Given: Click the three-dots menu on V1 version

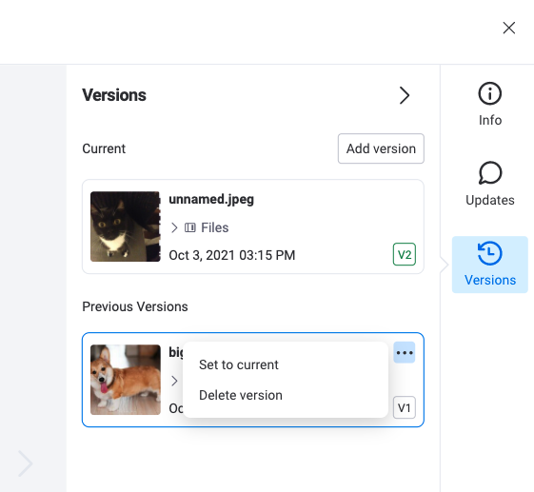Looking at the screenshot, I should click(x=405, y=352).
